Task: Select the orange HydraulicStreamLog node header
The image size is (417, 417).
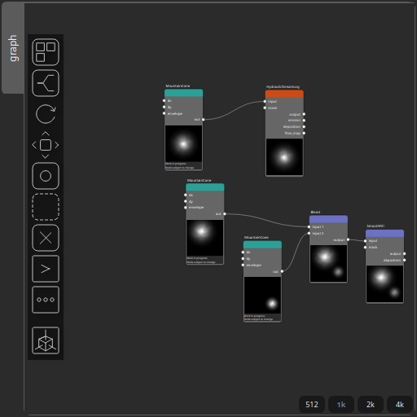Action: [x=284, y=94]
